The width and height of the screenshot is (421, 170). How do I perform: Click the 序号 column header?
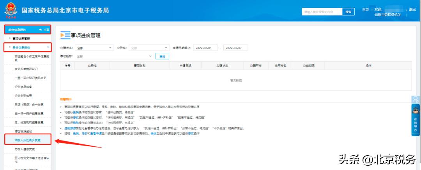click(67, 66)
